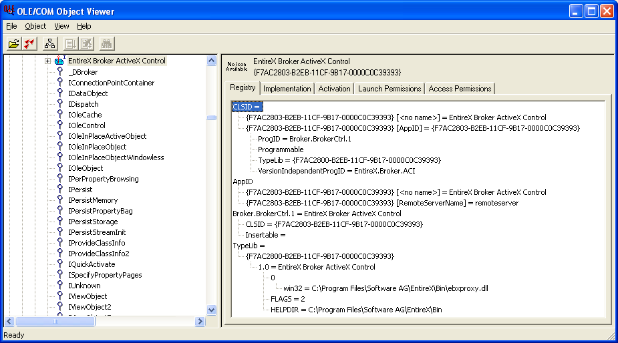Click the Programmable registry entry
618x343 pixels.
point(281,149)
